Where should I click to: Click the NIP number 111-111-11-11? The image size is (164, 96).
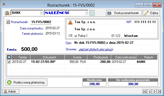pyautogui.click(x=145, y=22)
